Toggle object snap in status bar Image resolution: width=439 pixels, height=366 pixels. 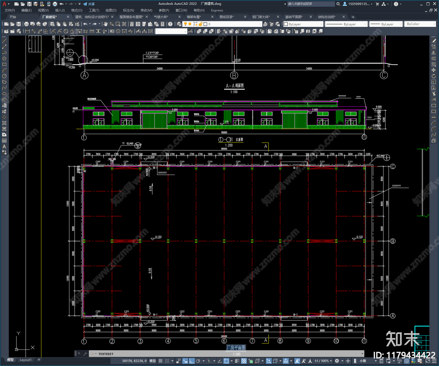pyautogui.click(x=226, y=361)
